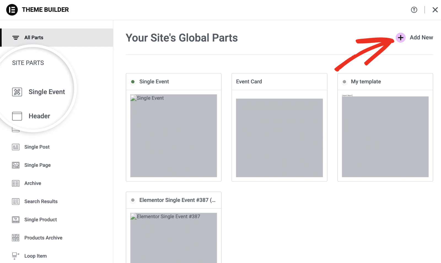Image resolution: width=441 pixels, height=263 pixels.
Task: Open the Event Card thumbnail
Action: [x=279, y=138]
